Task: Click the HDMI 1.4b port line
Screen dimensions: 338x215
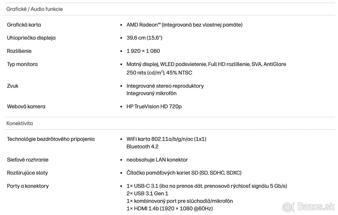Action: (170, 209)
